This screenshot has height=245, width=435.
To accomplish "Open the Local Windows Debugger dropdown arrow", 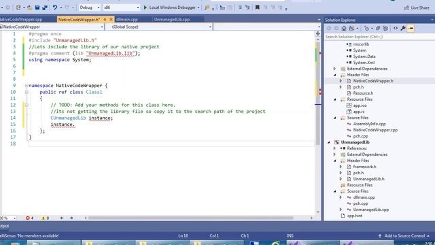I will click(x=198, y=7).
